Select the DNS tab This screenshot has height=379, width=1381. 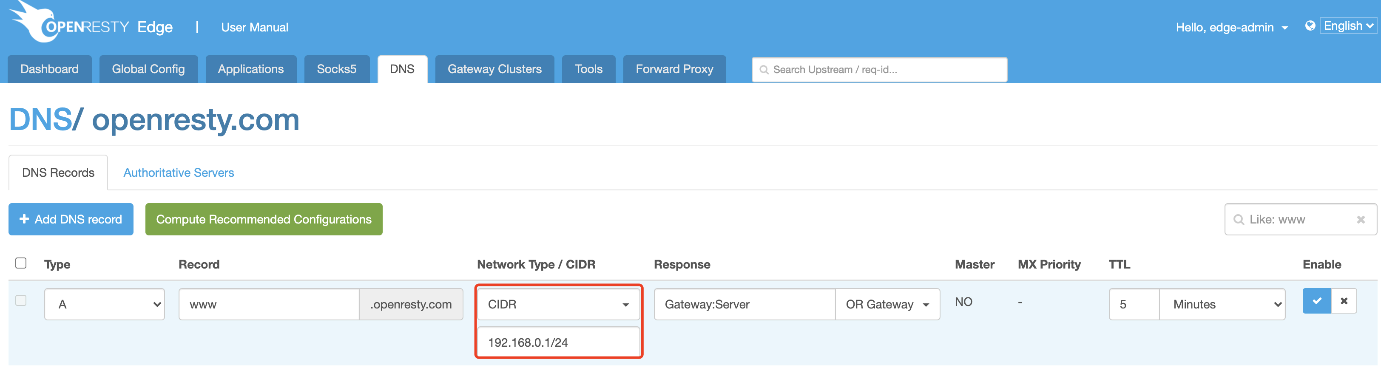pos(402,69)
